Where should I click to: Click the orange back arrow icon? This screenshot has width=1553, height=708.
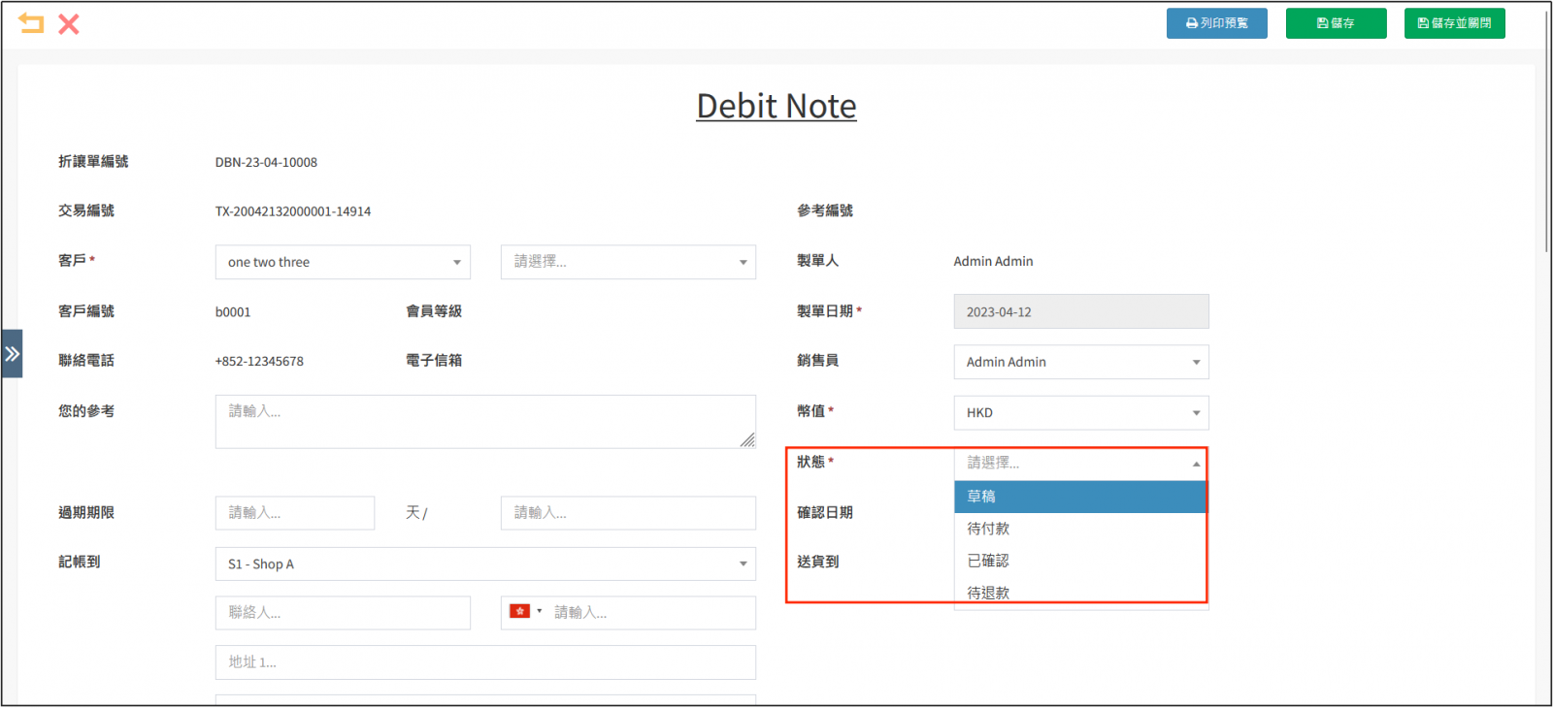[x=31, y=23]
